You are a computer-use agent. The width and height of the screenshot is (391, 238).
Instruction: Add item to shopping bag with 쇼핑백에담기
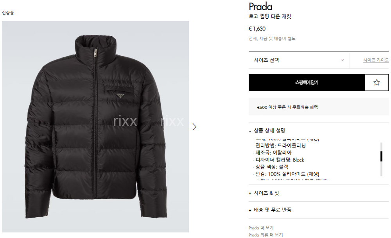tap(307, 82)
